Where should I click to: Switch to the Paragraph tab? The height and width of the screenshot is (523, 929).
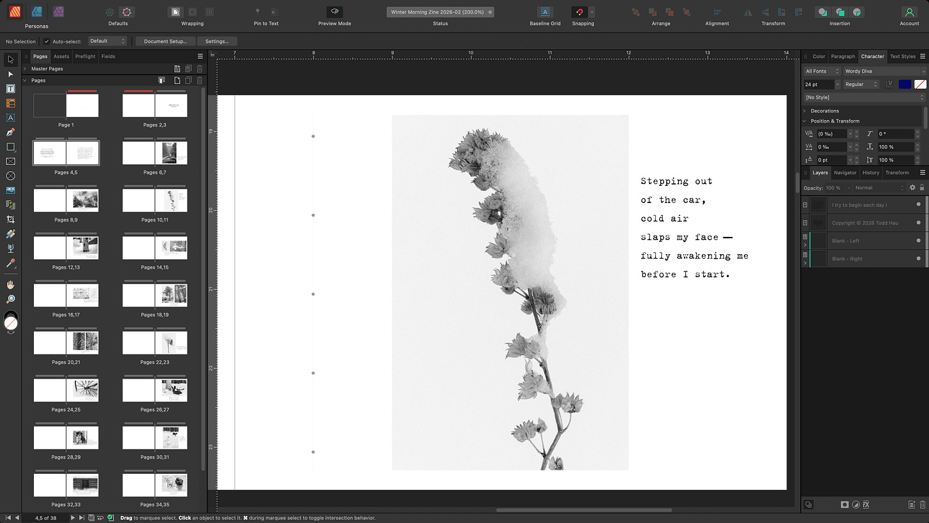point(842,56)
